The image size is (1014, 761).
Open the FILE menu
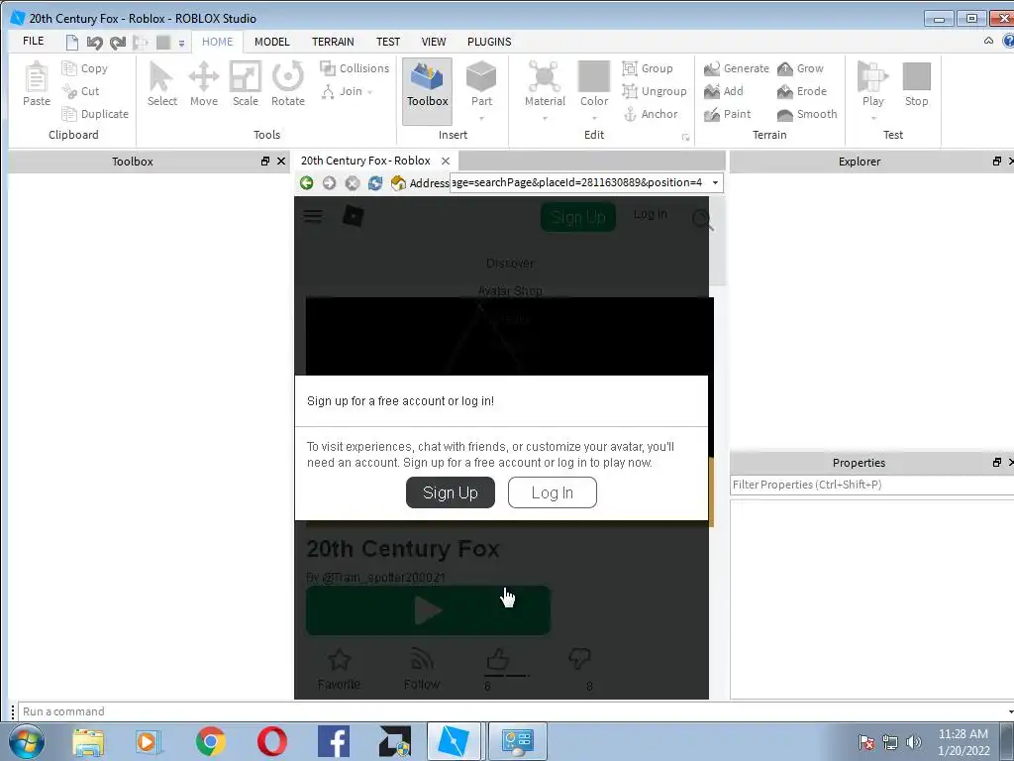coord(33,42)
